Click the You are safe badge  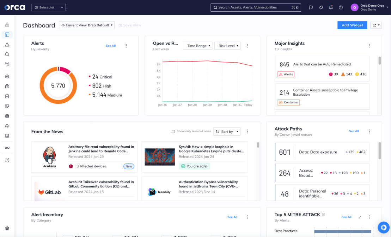pyautogui.click(x=194, y=166)
